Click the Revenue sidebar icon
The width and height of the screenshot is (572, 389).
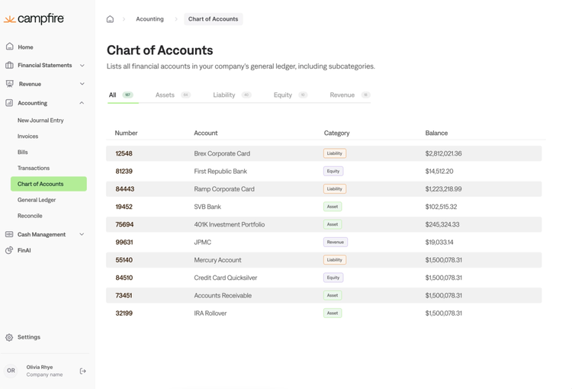click(x=9, y=84)
